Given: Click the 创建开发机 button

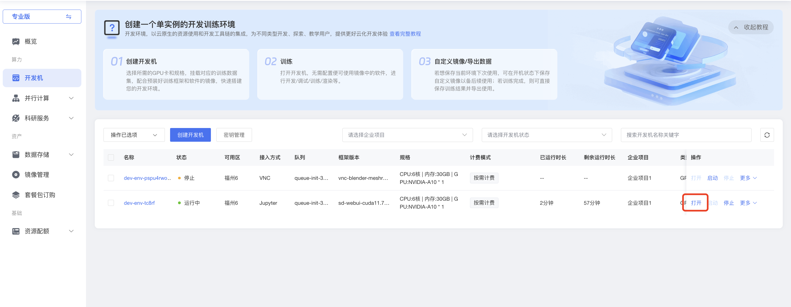Looking at the screenshot, I should [190, 135].
